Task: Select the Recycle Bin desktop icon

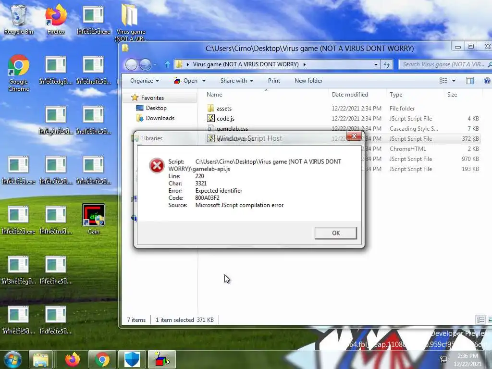Action: click(x=19, y=19)
